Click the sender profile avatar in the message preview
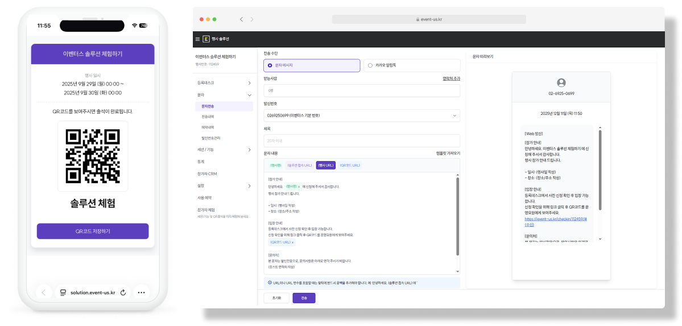The height and width of the screenshot is (326, 682). 561,82
